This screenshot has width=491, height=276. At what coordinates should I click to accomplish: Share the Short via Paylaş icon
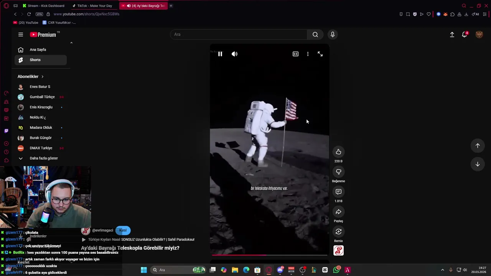click(338, 212)
